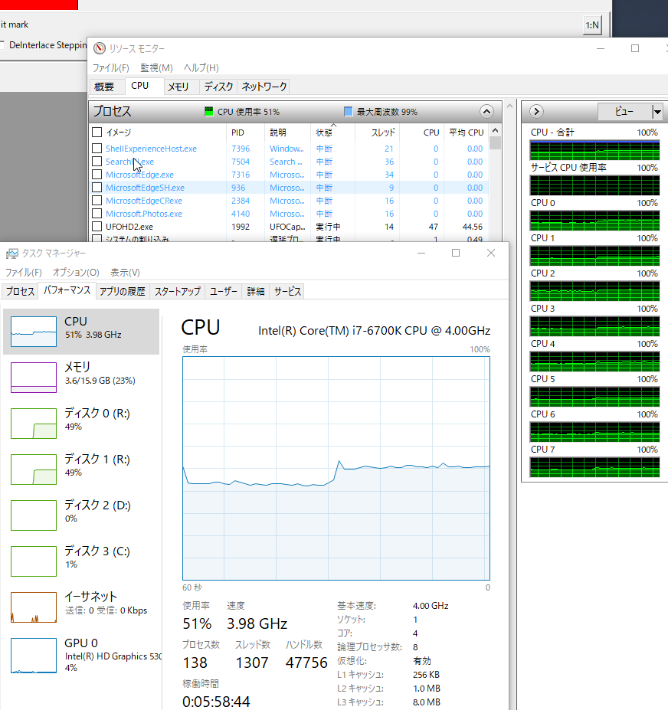Open Resource Monitor File (ファイル) menu
This screenshot has height=710, width=668.
pyautogui.click(x=111, y=68)
